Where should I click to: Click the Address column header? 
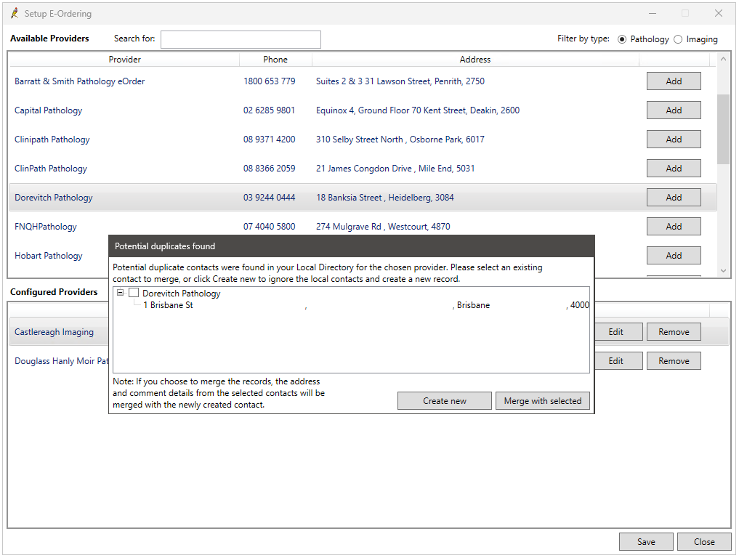[475, 60]
